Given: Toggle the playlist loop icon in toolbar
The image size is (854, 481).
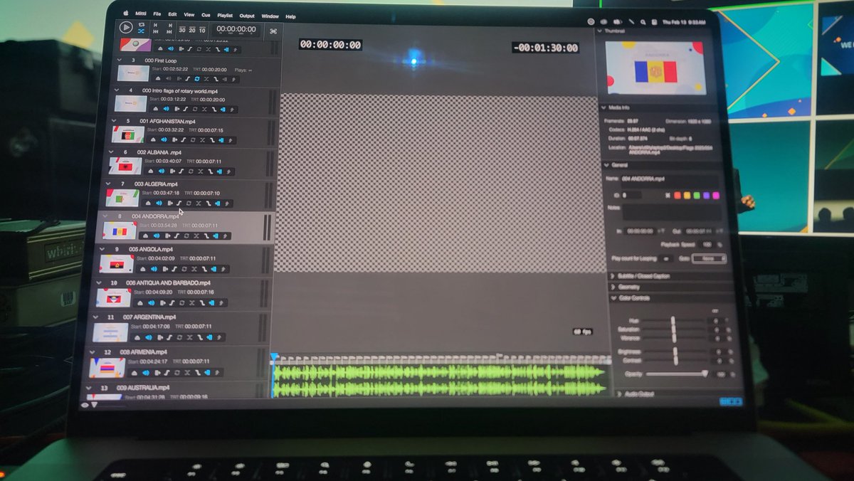Looking at the screenshot, I should pos(142,23).
